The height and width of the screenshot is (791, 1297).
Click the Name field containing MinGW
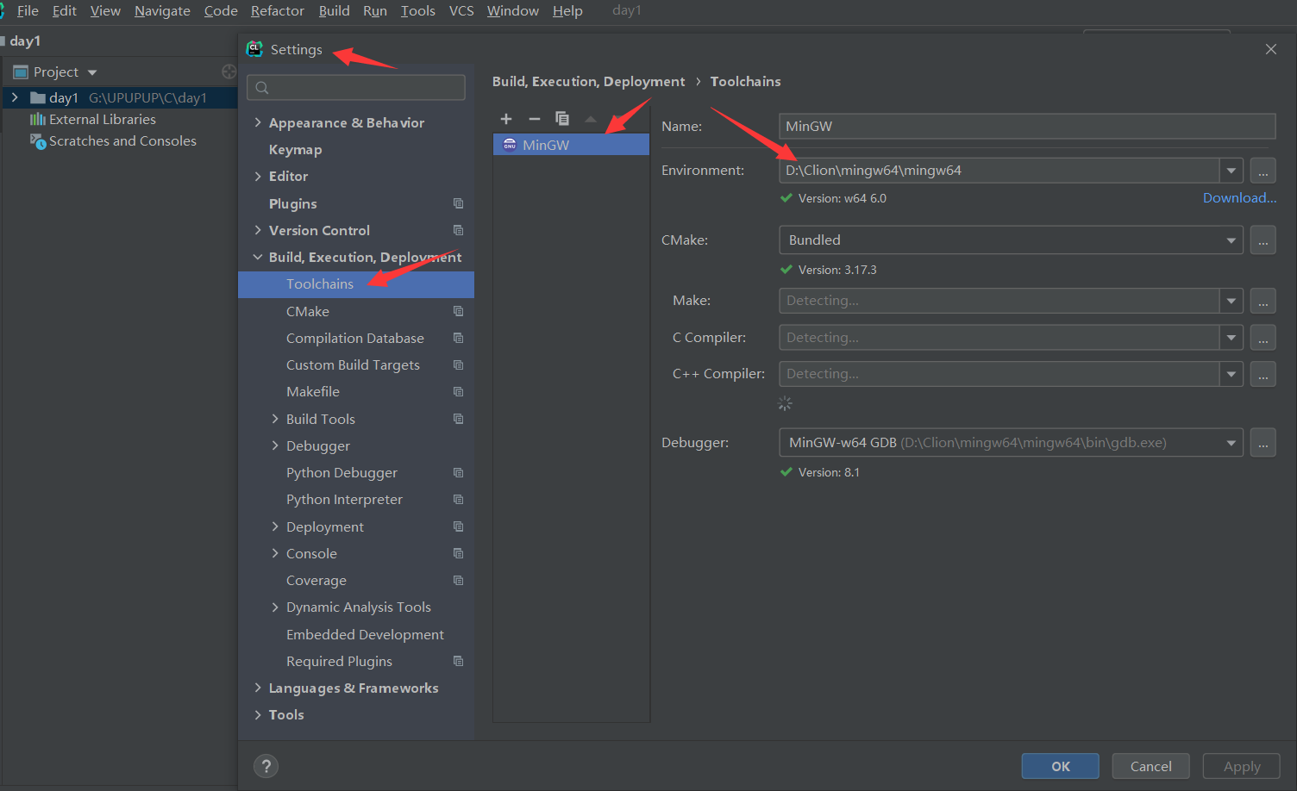(1027, 126)
